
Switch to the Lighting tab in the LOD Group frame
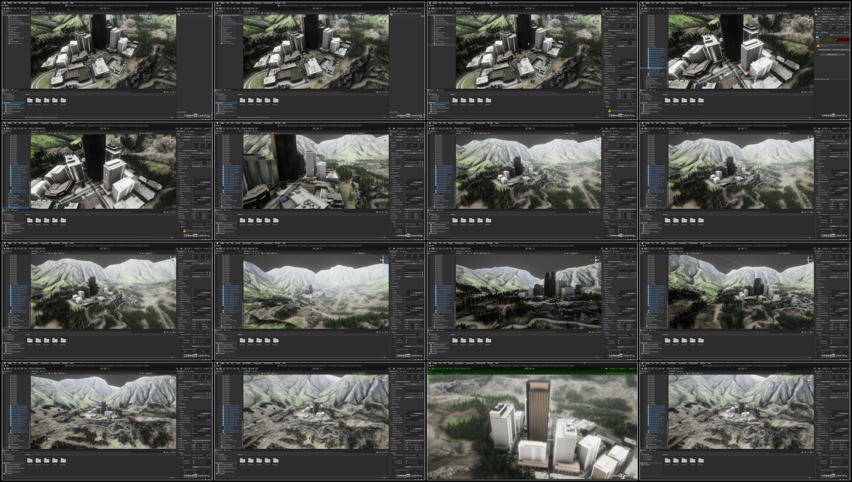[829, 11]
